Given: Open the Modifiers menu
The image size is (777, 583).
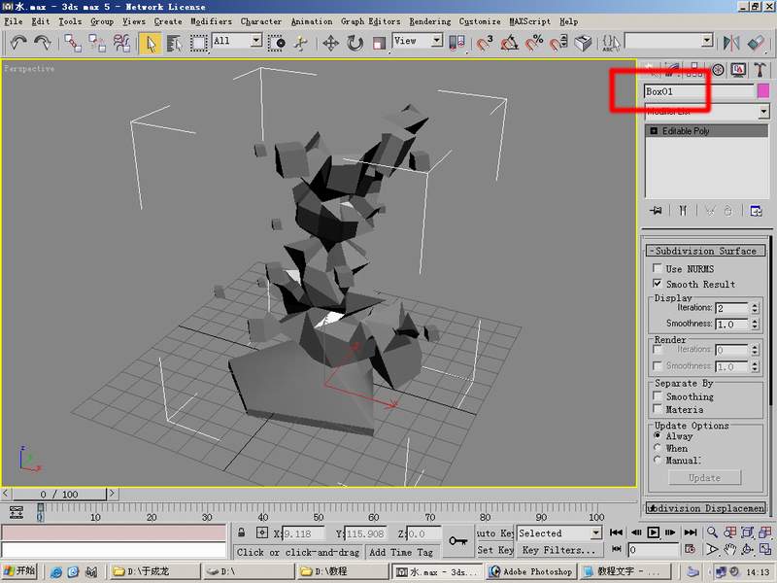Looking at the screenshot, I should (211, 21).
